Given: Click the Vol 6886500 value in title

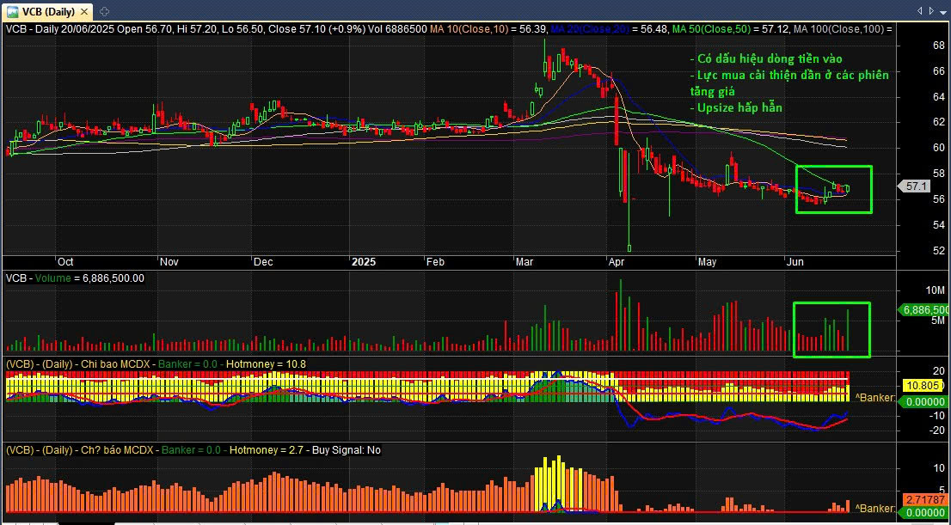Looking at the screenshot, I should pyautogui.click(x=397, y=29).
